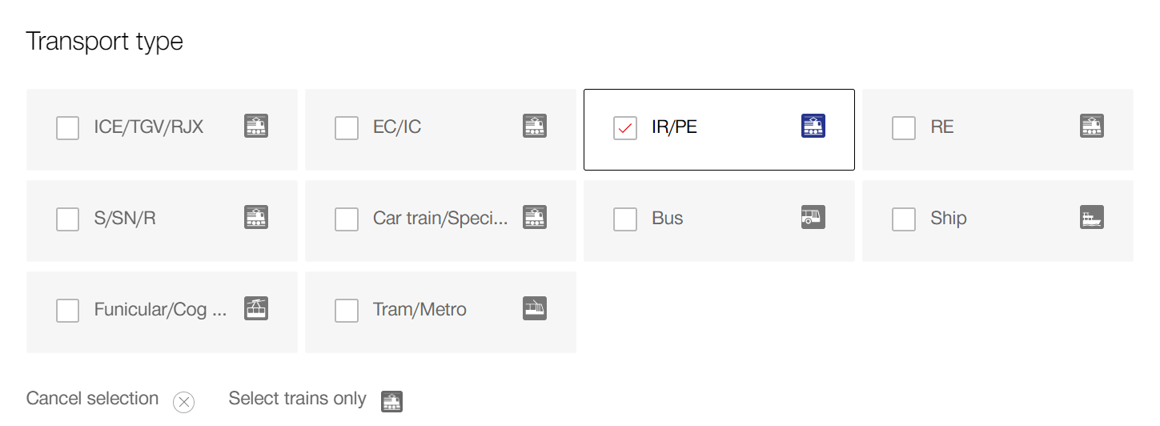
Task: Click the train icon beside EC/IC
Action: [535, 126]
